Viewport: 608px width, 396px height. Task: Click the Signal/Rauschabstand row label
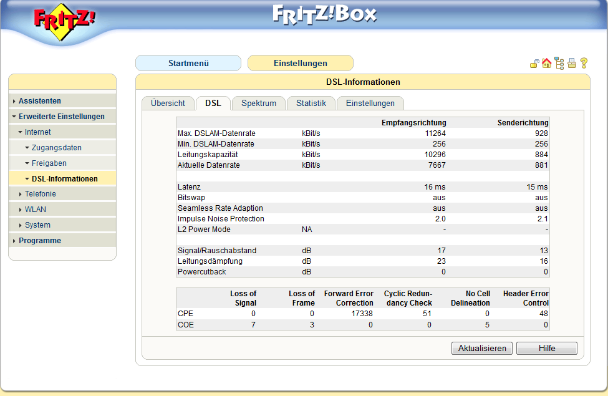217,250
